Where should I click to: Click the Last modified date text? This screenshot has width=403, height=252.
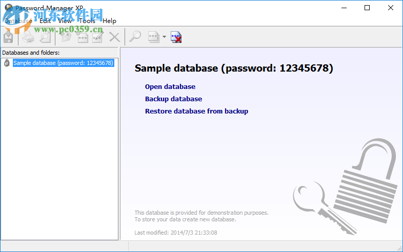(x=176, y=233)
